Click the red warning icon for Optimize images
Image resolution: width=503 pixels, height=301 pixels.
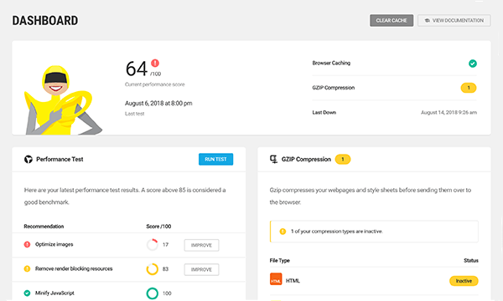[x=27, y=244]
